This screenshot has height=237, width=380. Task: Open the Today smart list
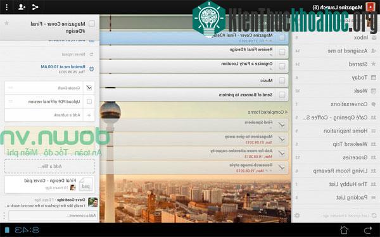(x=336, y=78)
